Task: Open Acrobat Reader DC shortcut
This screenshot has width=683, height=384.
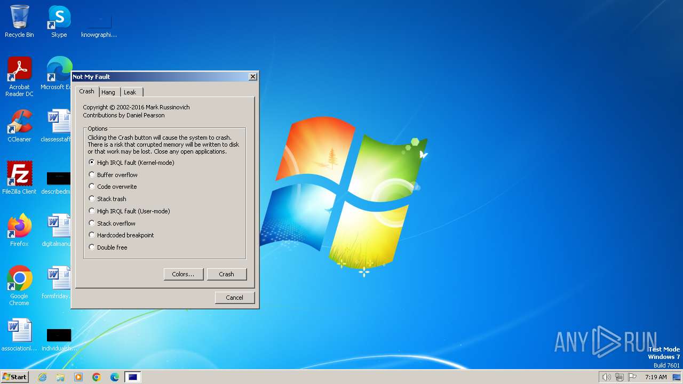Action: tap(19, 77)
